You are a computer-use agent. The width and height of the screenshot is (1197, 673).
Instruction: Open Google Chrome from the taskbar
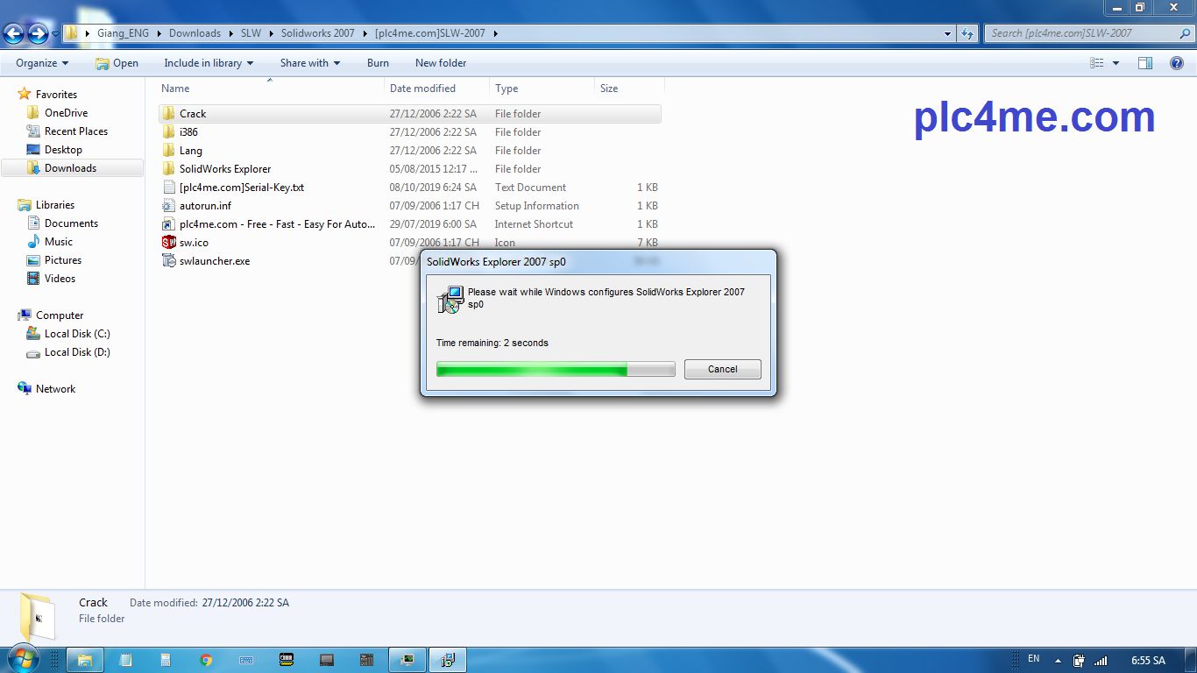click(206, 660)
